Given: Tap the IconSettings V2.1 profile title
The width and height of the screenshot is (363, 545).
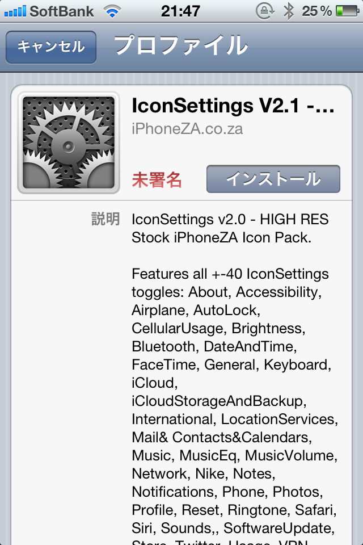Looking at the screenshot, I should (233, 106).
